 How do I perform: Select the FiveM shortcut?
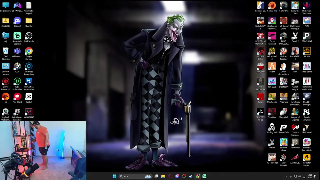coord(272,68)
